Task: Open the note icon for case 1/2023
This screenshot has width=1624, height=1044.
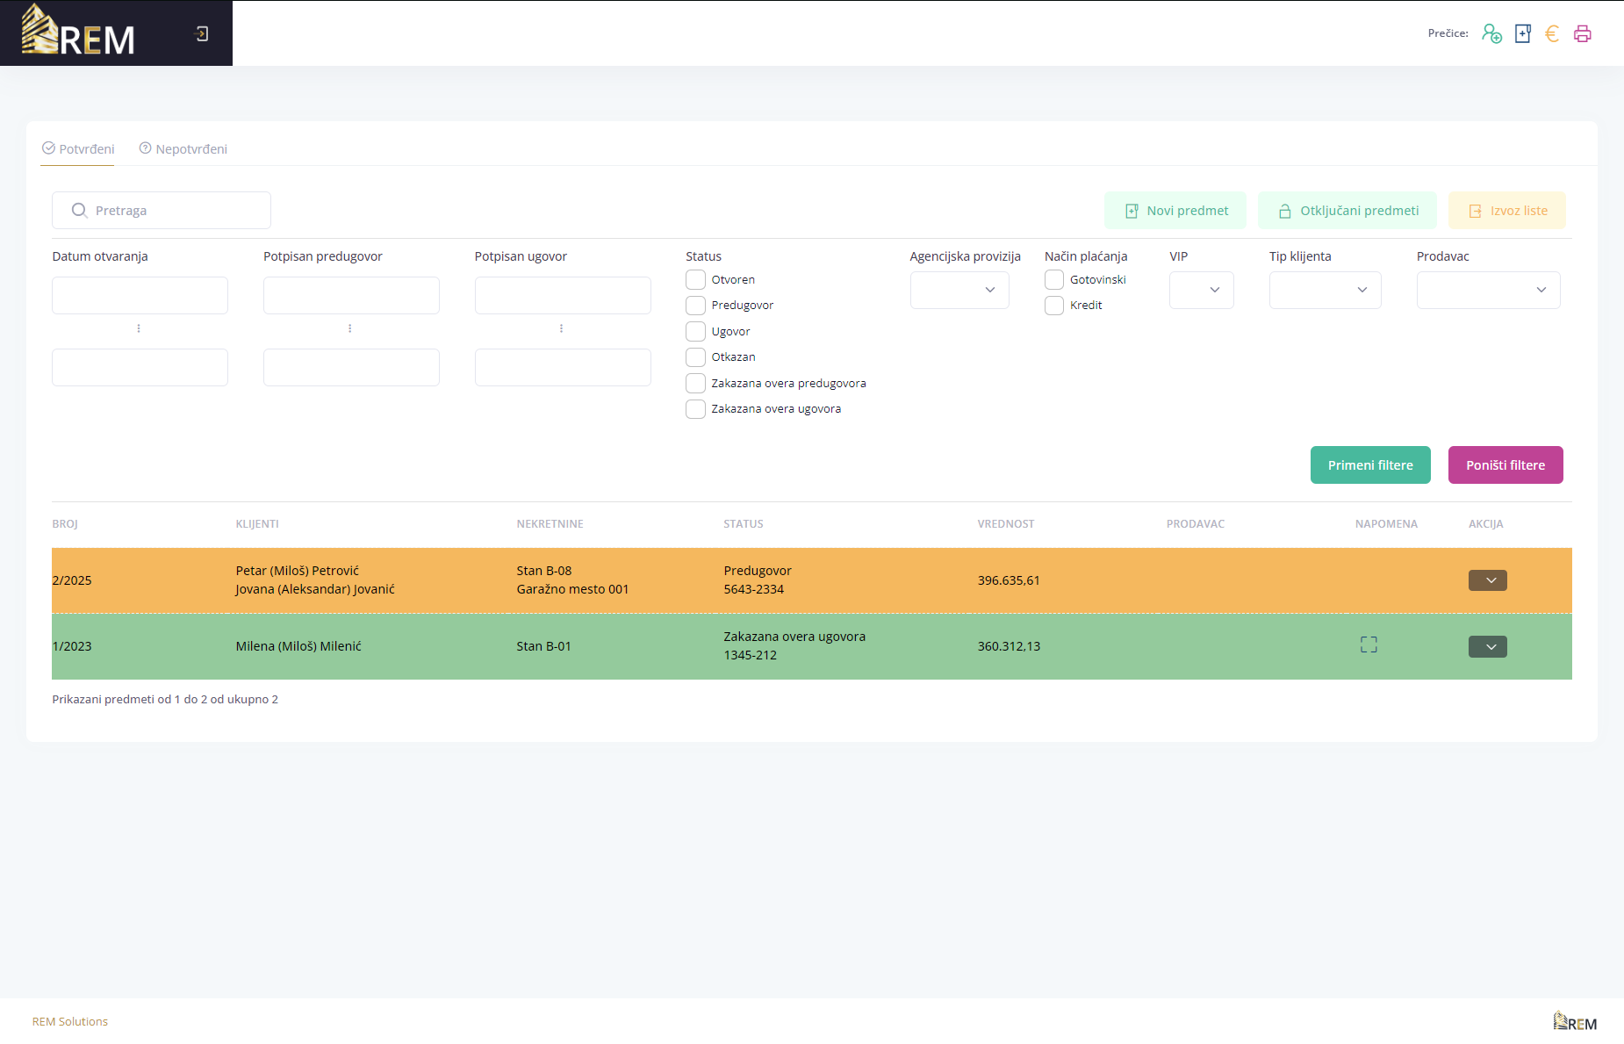Action: (x=1369, y=645)
